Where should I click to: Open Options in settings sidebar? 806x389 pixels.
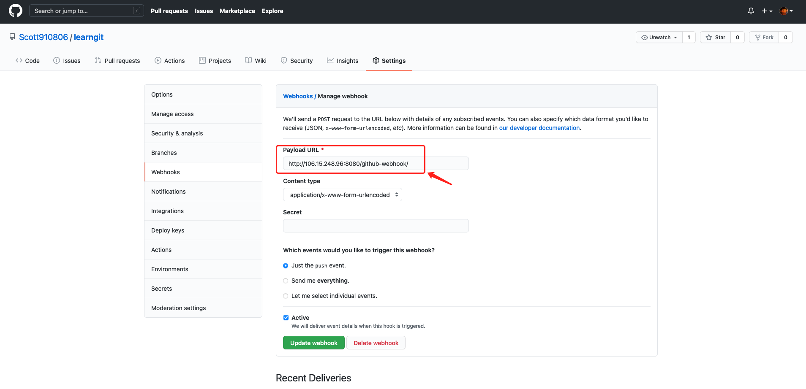[x=203, y=95]
